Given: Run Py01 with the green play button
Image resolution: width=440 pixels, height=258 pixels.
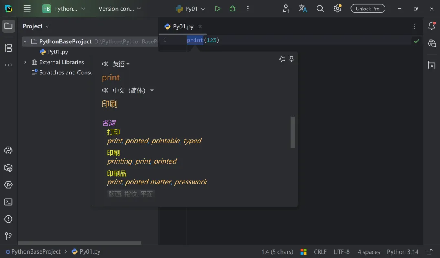Looking at the screenshot, I should coord(218,9).
